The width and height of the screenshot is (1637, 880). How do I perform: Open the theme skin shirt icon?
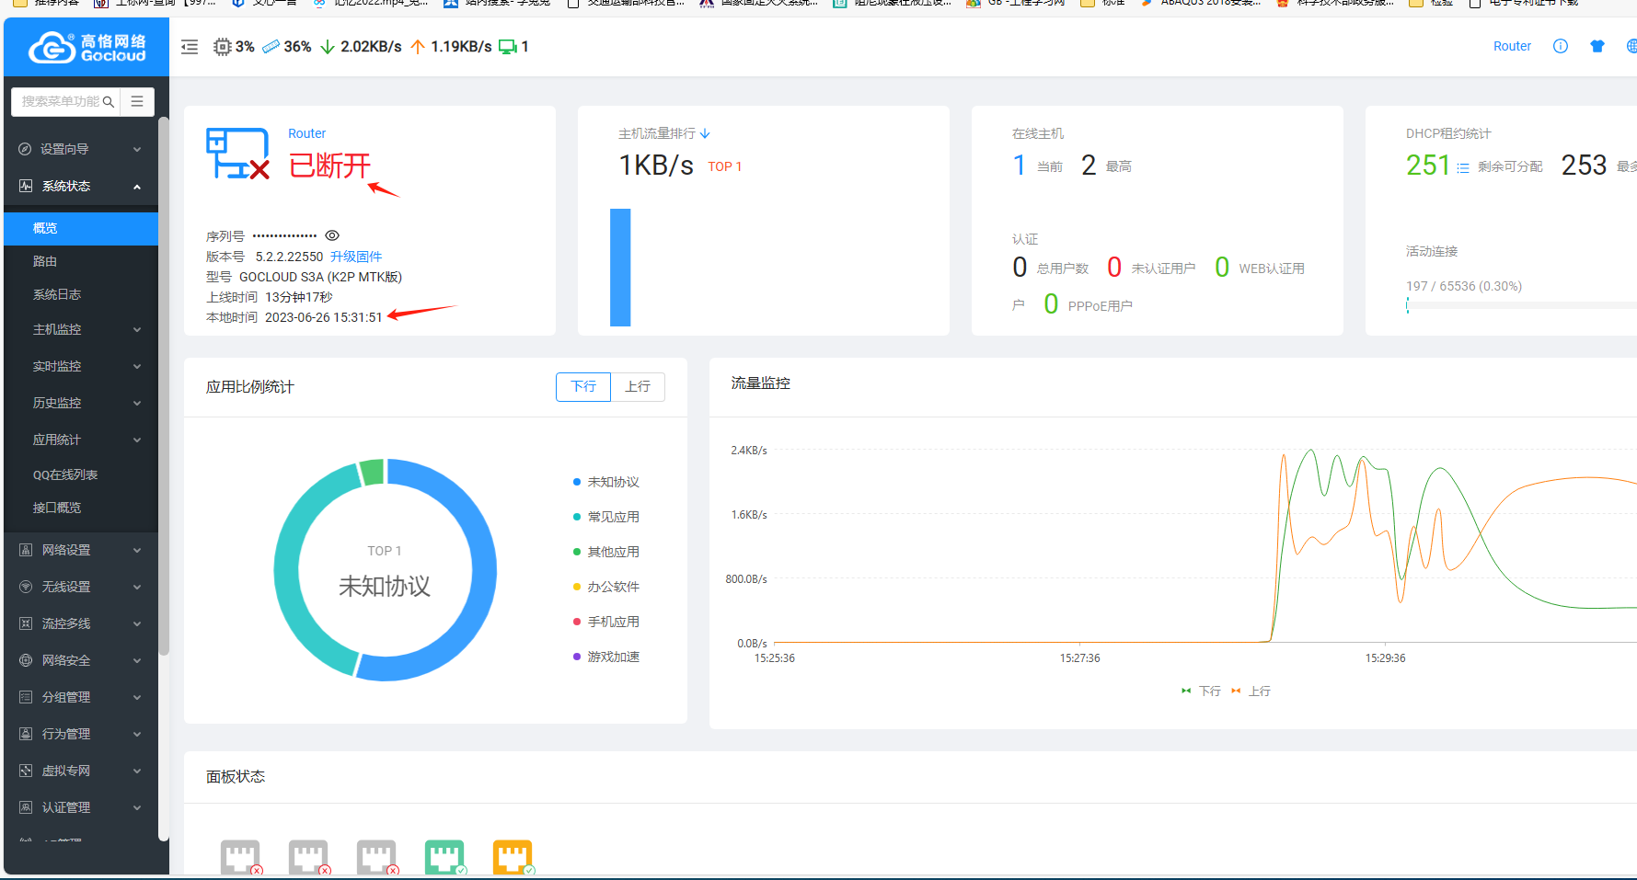1597,46
